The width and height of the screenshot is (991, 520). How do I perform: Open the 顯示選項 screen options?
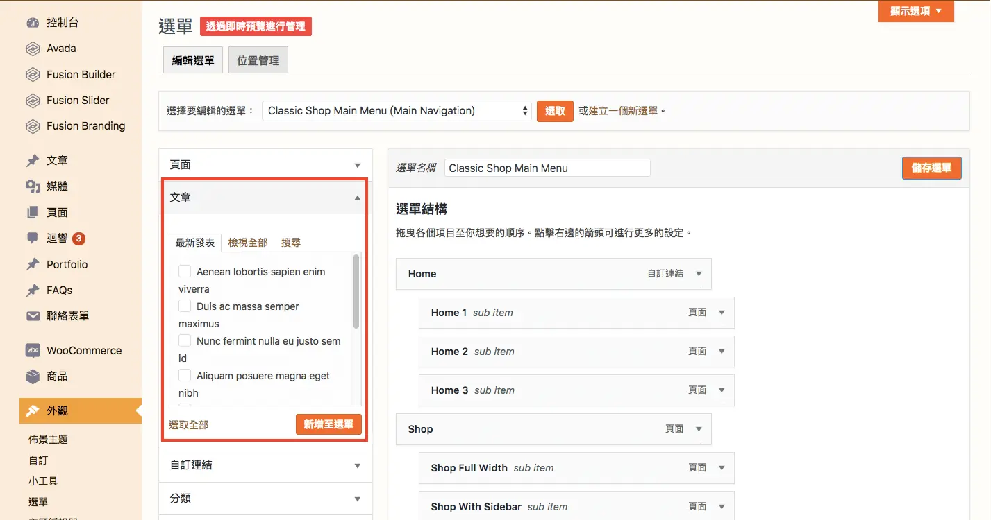pos(916,11)
